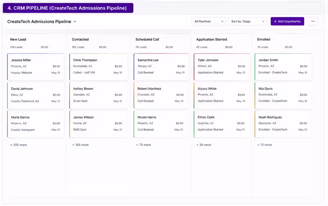Open Alyssa White opportunity card
The height and width of the screenshot is (206, 328).
[x=222, y=95]
